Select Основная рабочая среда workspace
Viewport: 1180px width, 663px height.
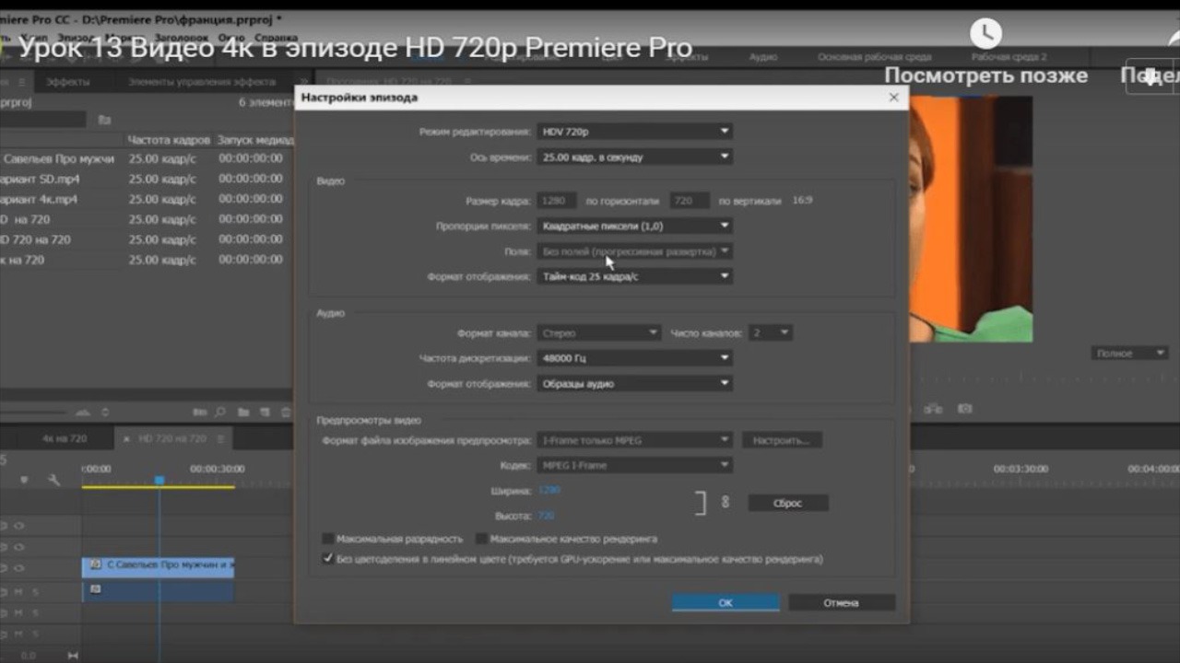(875, 57)
